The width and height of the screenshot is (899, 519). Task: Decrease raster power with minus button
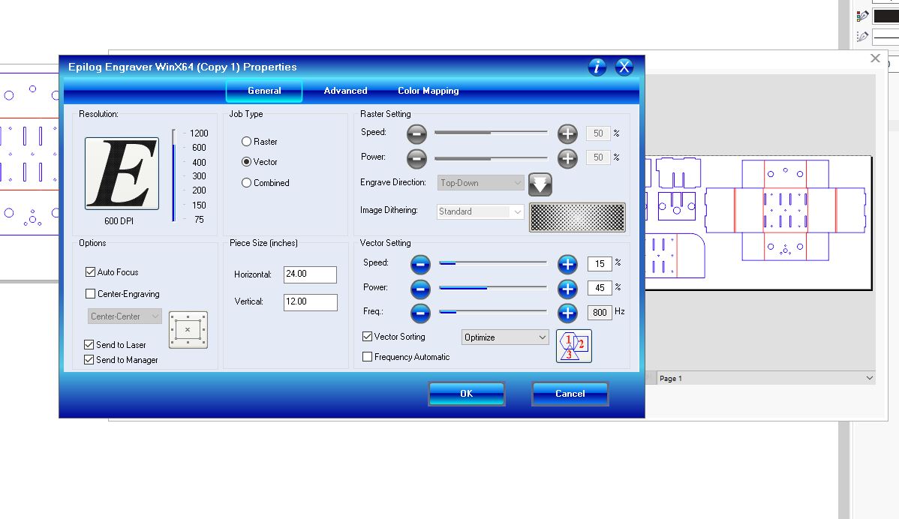pos(416,158)
